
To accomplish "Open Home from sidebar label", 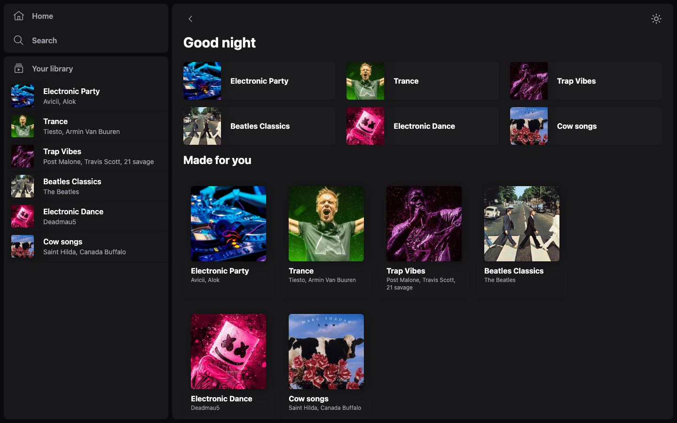I will [42, 16].
